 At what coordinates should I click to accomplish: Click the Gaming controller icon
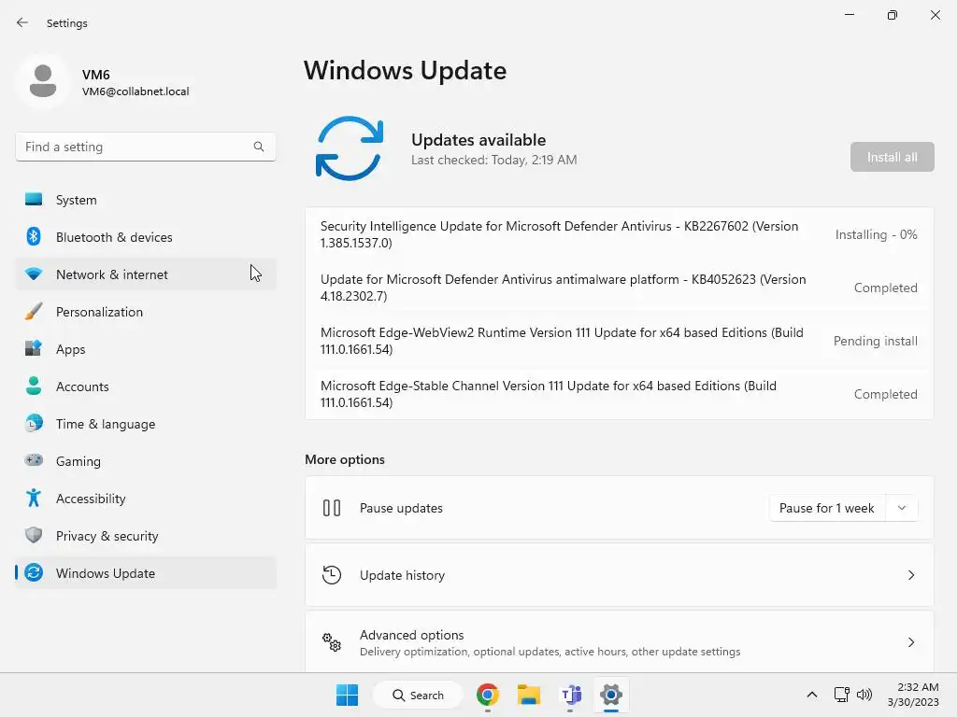pyautogui.click(x=34, y=460)
